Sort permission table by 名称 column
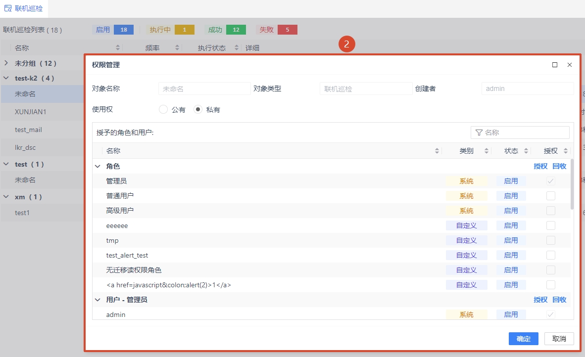The width and height of the screenshot is (585, 357). [x=437, y=151]
